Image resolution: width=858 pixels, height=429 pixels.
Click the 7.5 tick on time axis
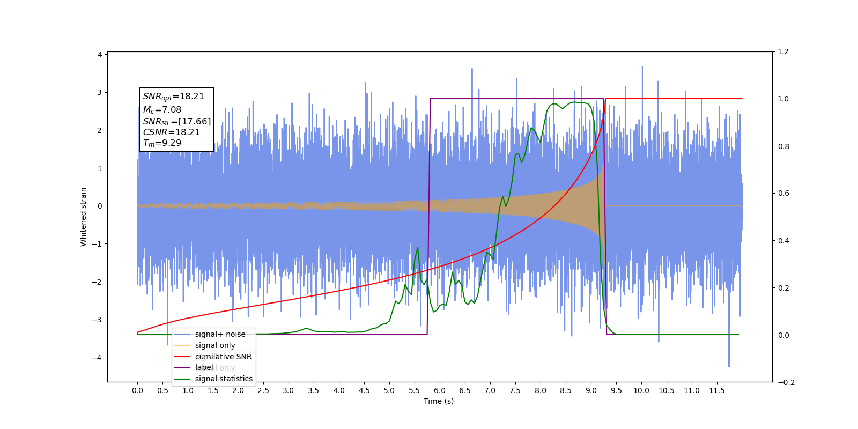515,390
